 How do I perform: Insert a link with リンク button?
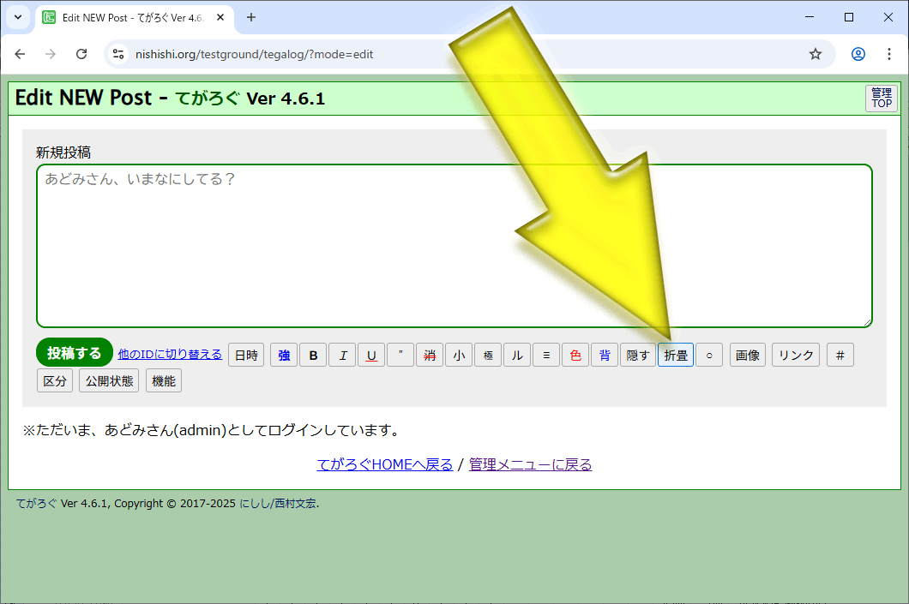[x=796, y=355]
